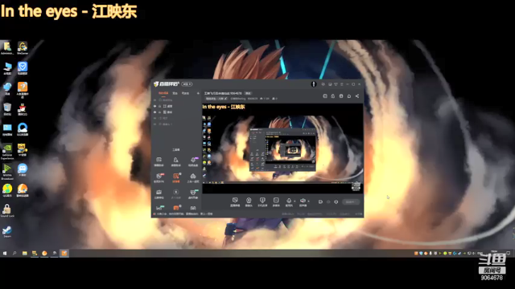
Task: Open the Sound Lock padlock shortcut
Action: [7, 210]
